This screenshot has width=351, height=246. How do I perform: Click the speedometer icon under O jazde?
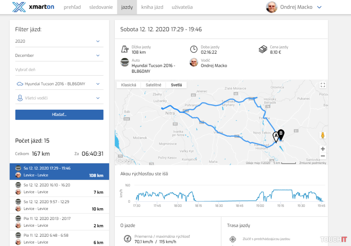(128, 239)
